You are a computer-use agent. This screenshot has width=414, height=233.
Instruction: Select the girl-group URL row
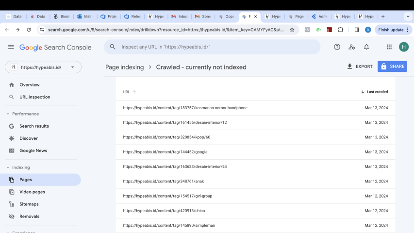(x=255, y=196)
